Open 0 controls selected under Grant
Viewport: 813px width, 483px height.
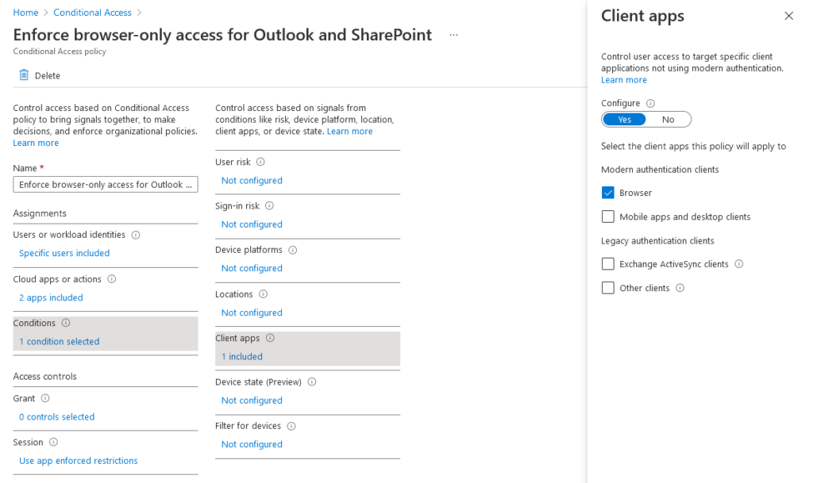coord(56,416)
